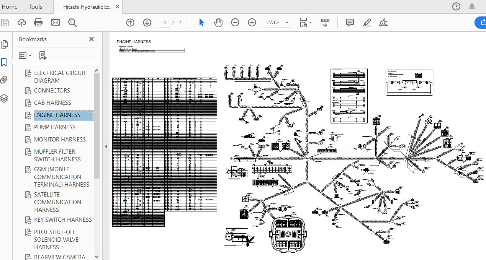This screenshot has width=486, height=260.
Task: Switch to the Tools tab
Action: click(36, 6)
